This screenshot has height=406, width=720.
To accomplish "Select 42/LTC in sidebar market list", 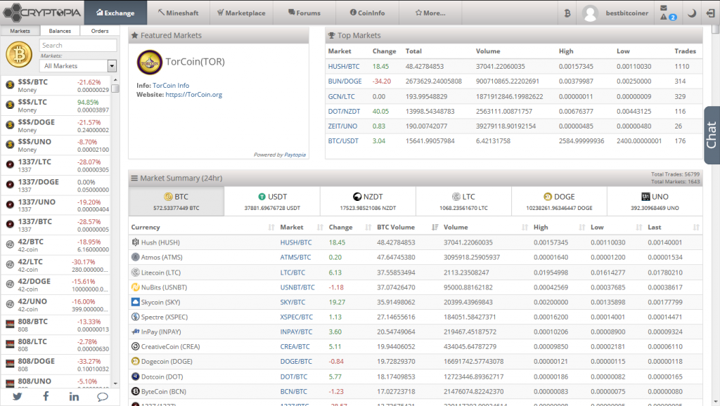I will (56, 265).
